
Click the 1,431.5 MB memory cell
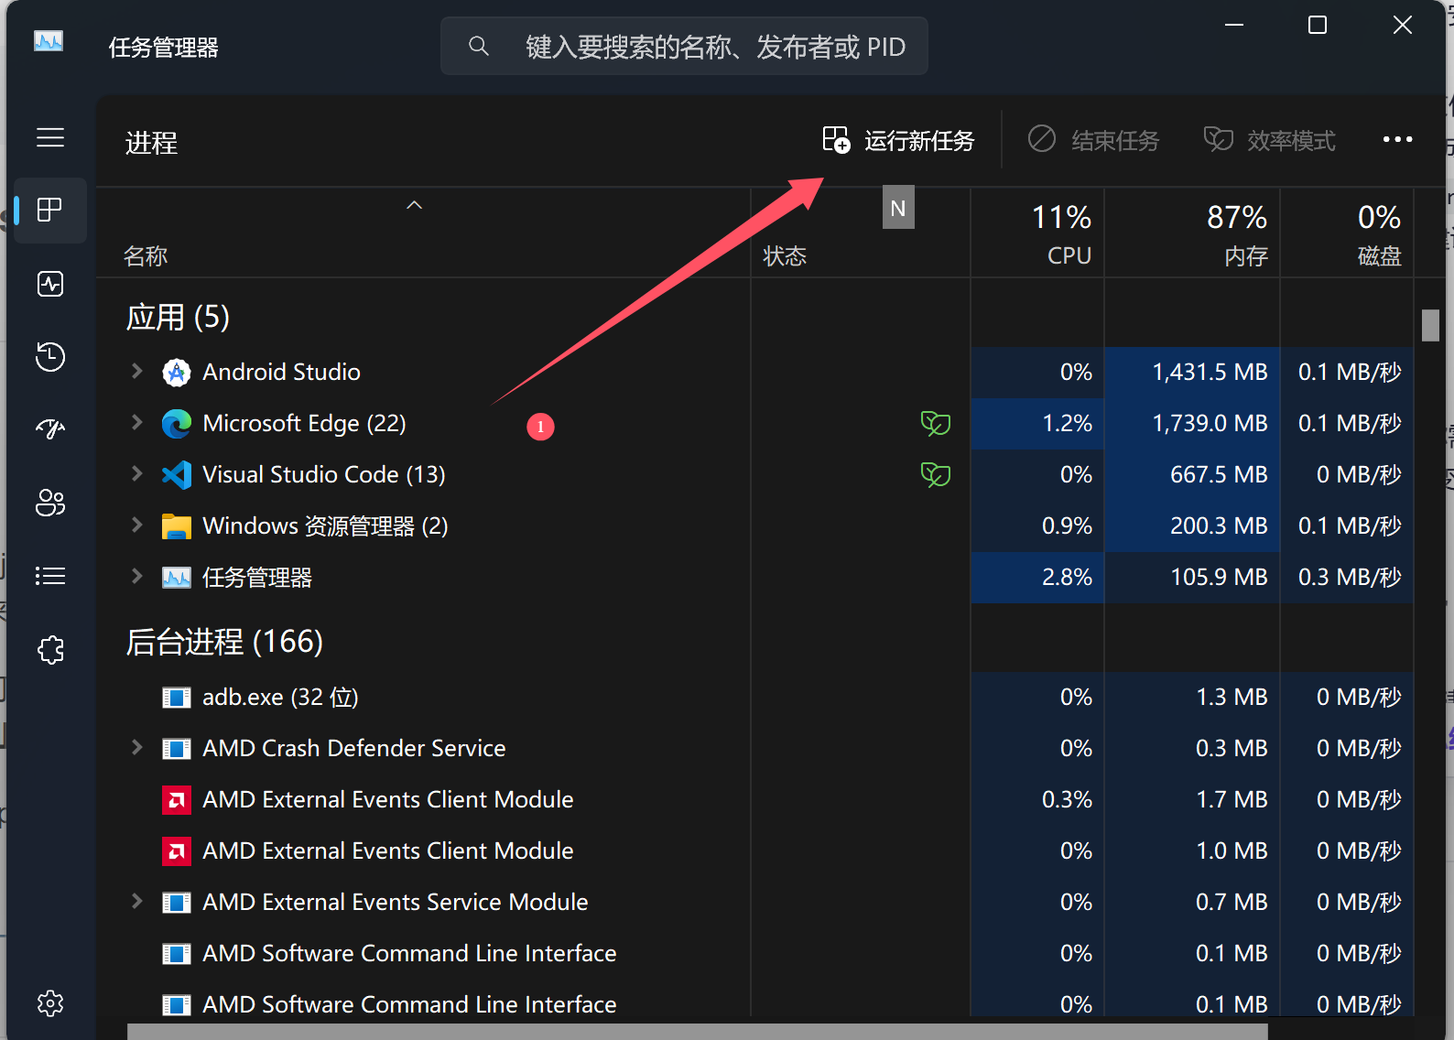click(1192, 373)
